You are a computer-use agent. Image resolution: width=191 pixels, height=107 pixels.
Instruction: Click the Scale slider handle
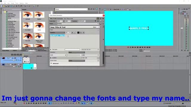(67, 55)
